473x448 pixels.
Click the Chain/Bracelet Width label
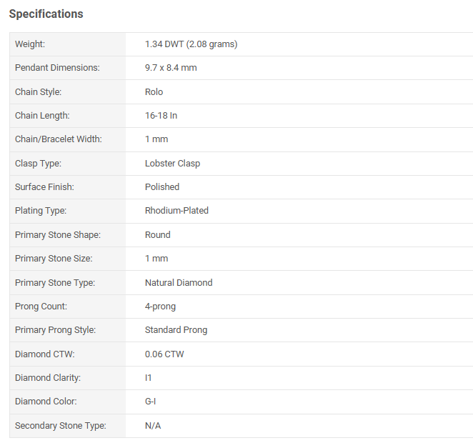pos(59,139)
